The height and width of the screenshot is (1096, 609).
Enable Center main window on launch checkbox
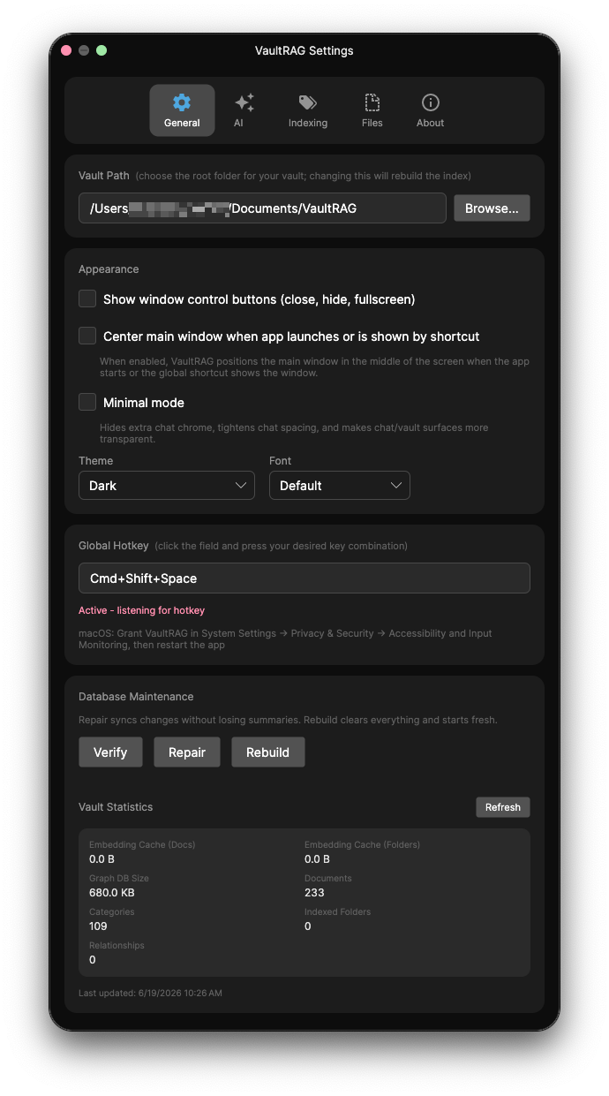(87, 336)
